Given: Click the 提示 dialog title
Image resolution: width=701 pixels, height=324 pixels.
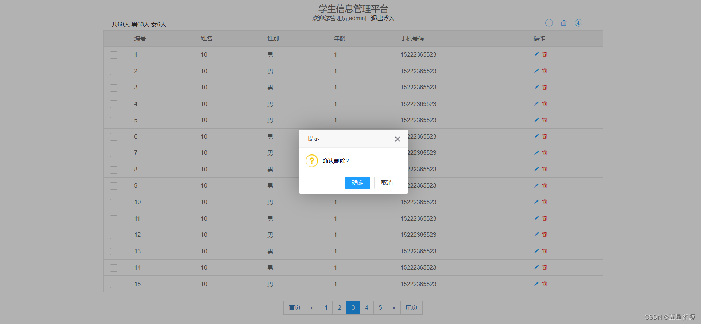Looking at the screenshot, I should (313, 139).
